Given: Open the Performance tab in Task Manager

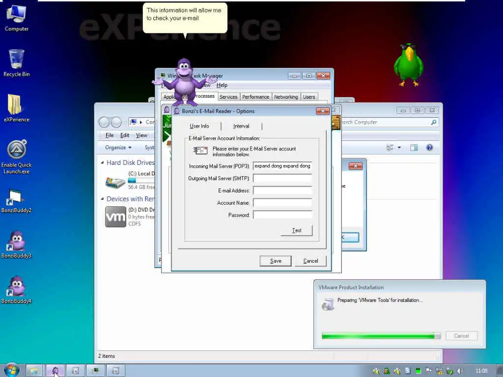Looking at the screenshot, I should point(255,97).
